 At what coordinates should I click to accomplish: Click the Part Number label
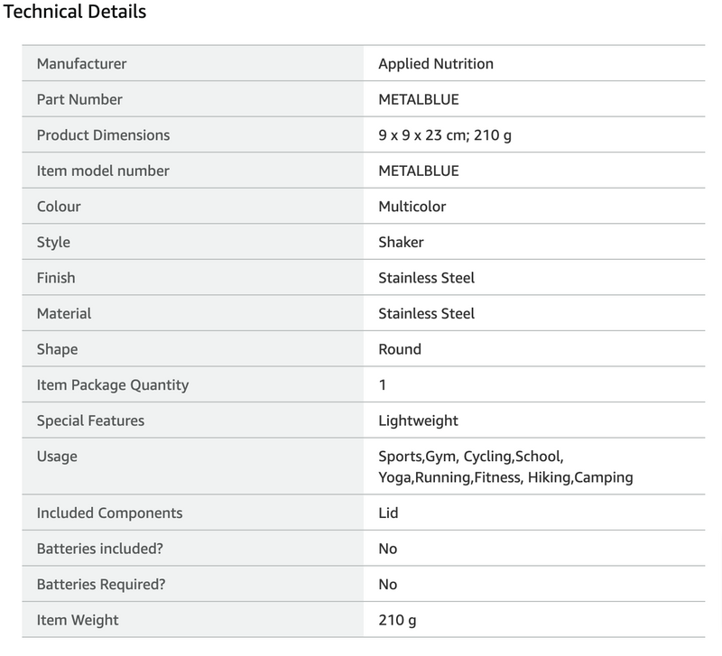79,99
